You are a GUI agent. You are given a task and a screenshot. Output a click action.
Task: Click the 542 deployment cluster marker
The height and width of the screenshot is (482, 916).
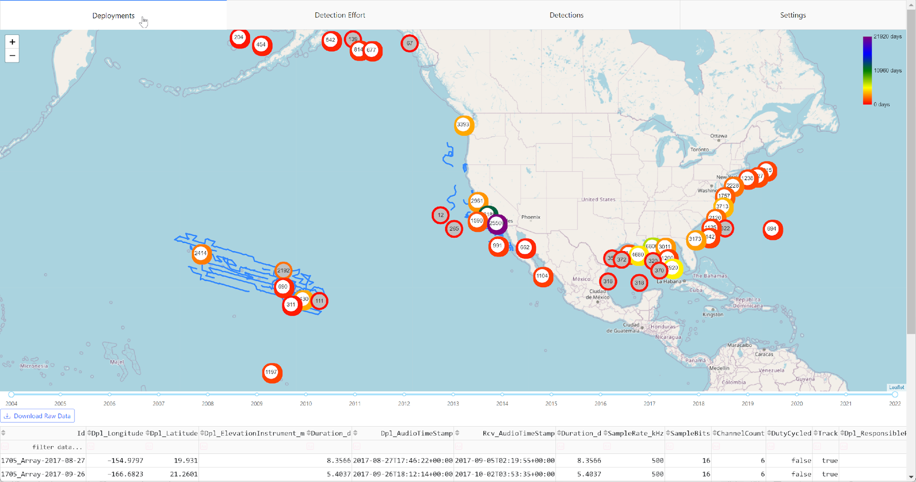click(331, 40)
